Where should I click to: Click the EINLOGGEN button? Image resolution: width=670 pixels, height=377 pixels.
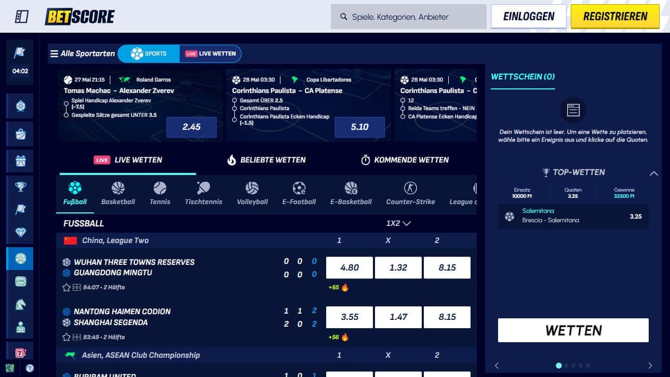click(x=529, y=17)
